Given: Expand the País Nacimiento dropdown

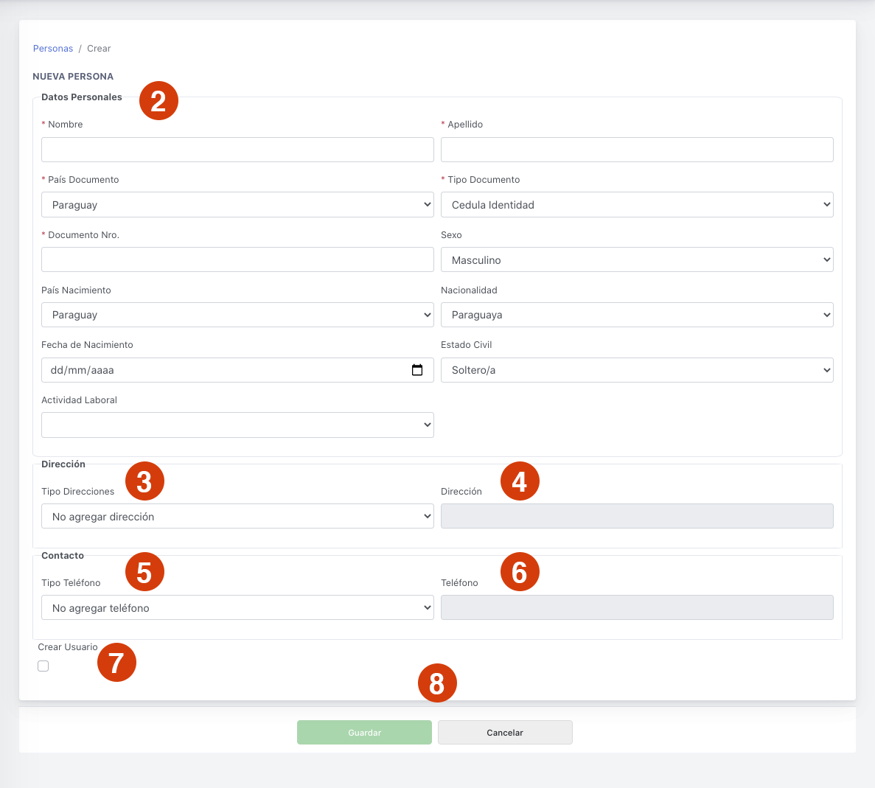Looking at the screenshot, I should click(x=237, y=315).
